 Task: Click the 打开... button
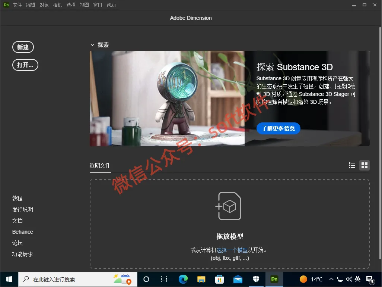25,65
